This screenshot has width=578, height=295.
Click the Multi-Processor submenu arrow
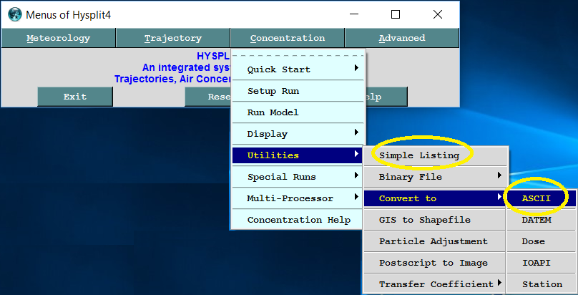356,196
